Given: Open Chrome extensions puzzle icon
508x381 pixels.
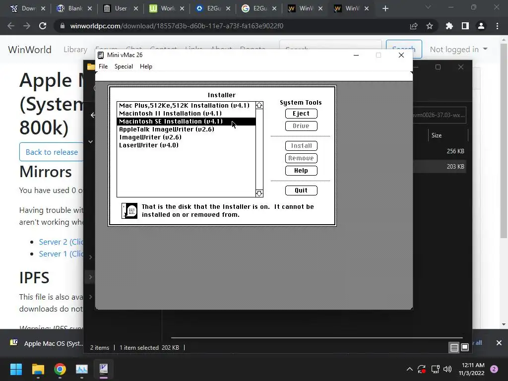Looking at the screenshot, I should click(x=449, y=26).
